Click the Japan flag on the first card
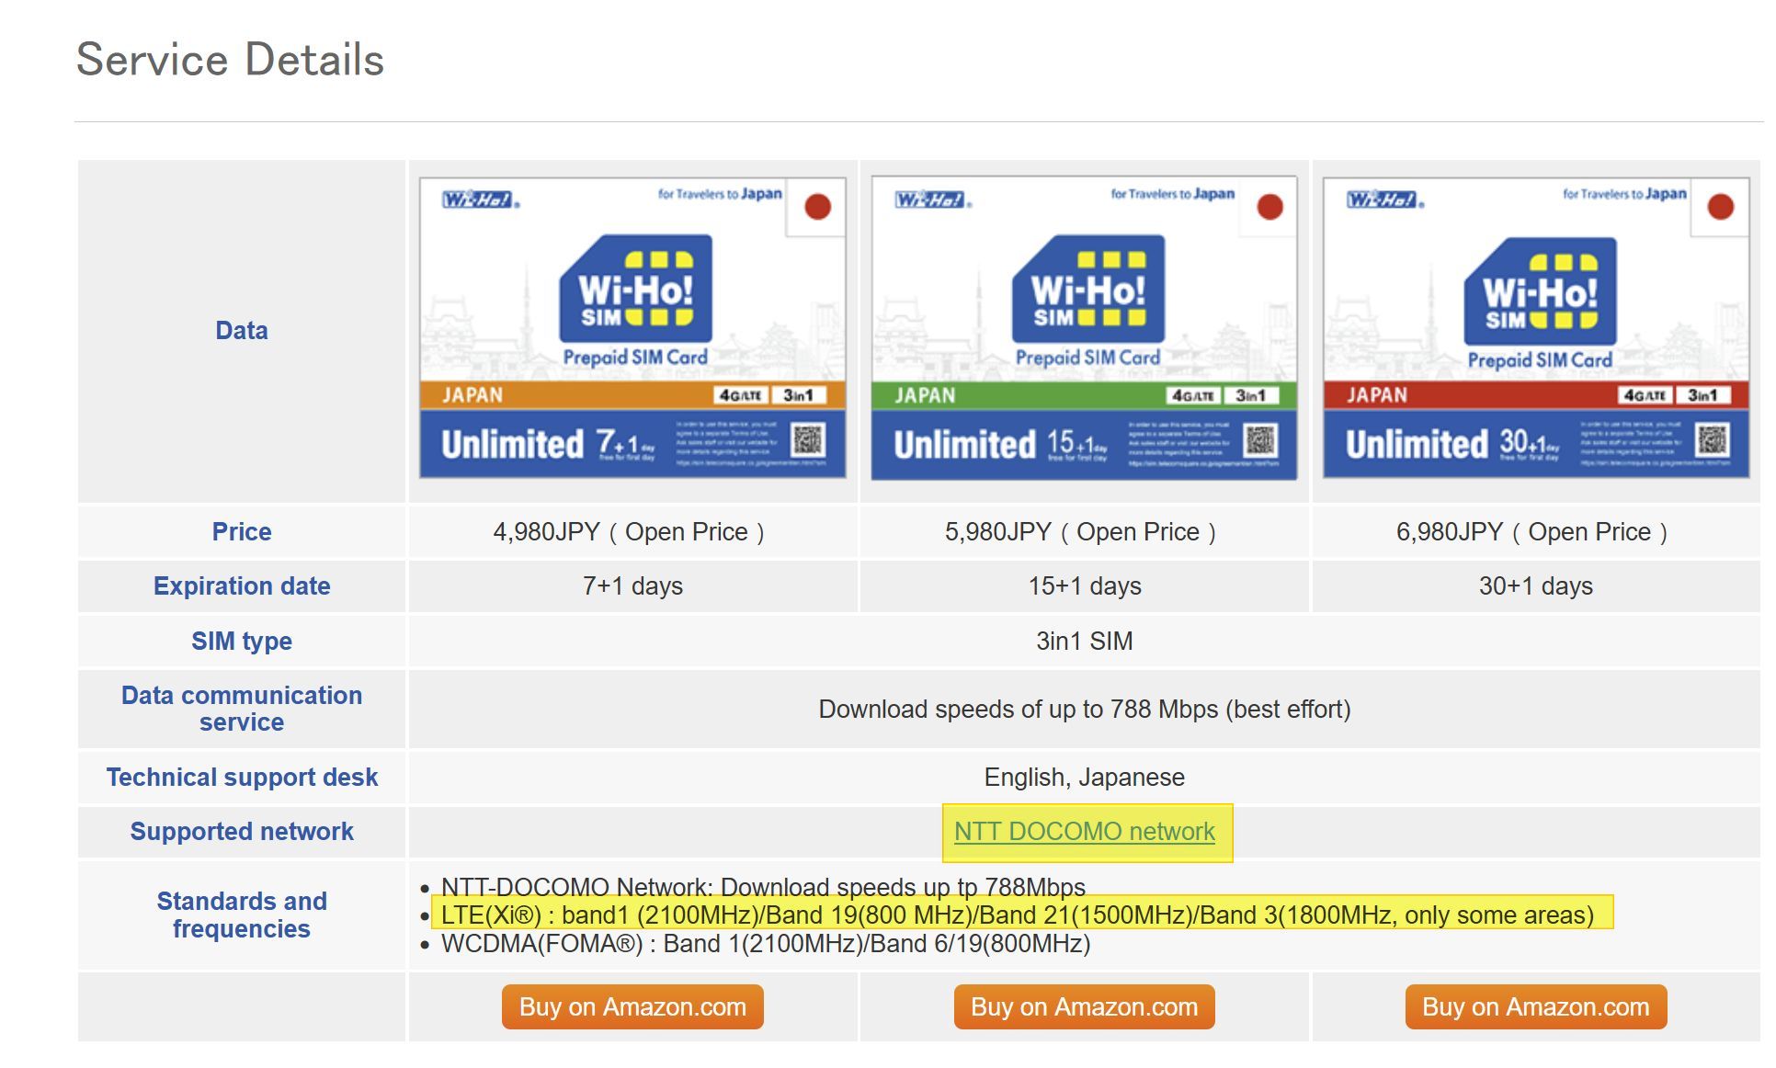Viewport: 1776px width, 1068px height. click(x=817, y=207)
